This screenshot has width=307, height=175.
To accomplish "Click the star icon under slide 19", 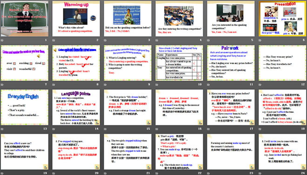I will click(2, 173).
